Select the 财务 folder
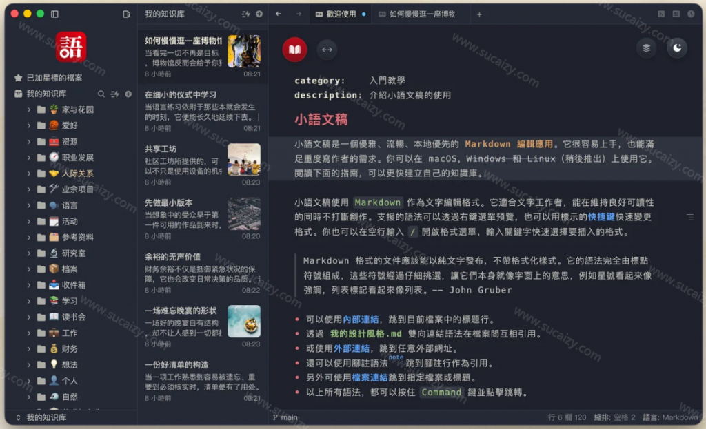The height and width of the screenshot is (429, 706). (70, 349)
